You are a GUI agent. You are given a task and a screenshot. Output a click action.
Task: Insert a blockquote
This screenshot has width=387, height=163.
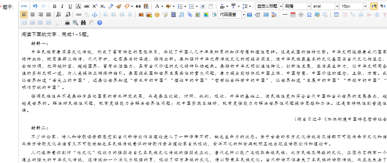(x=138, y=6)
